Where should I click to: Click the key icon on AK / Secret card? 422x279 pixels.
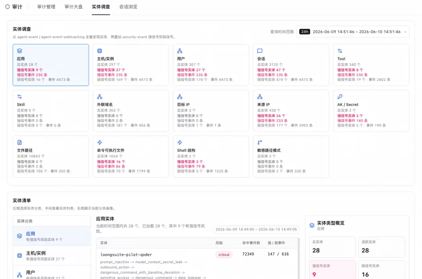coord(340,97)
